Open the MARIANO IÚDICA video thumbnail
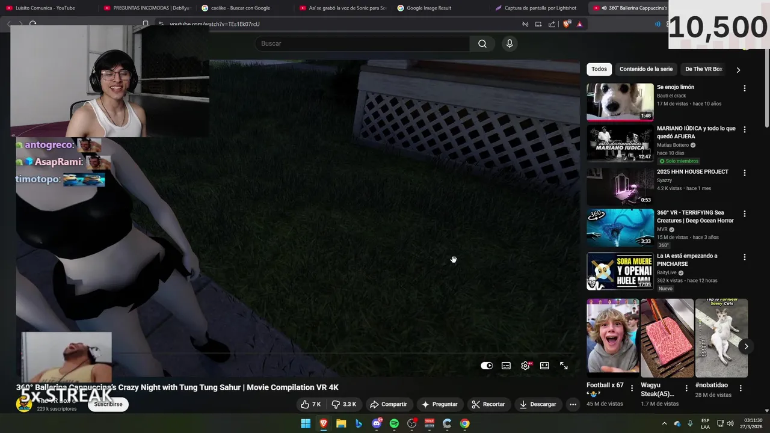Image resolution: width=770 pixels, height=433 pixels. coord(620,143)
